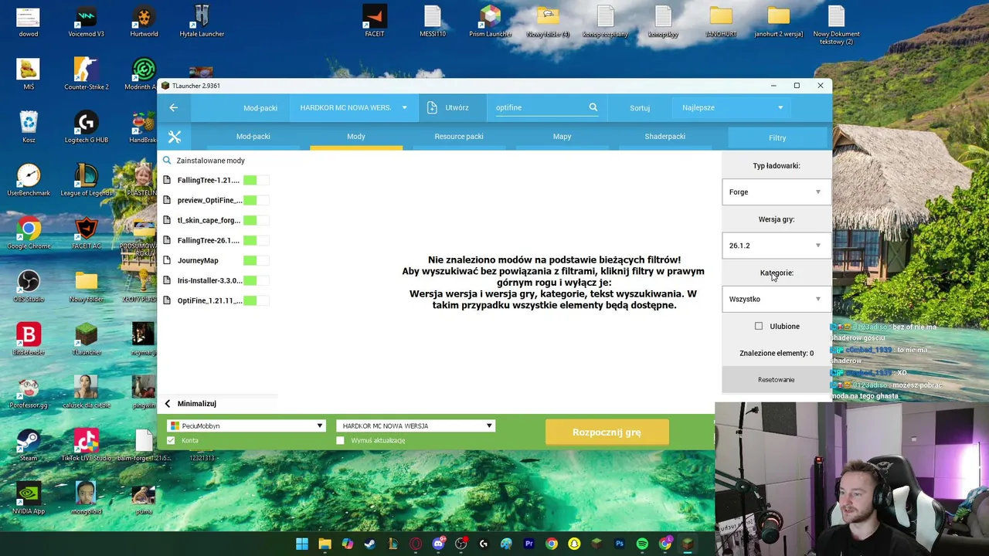Viewport: 989px width, 556px height.
Task: Open Opera browser from the taskbar
Action: pyautogui.click(x=416, y=544)
